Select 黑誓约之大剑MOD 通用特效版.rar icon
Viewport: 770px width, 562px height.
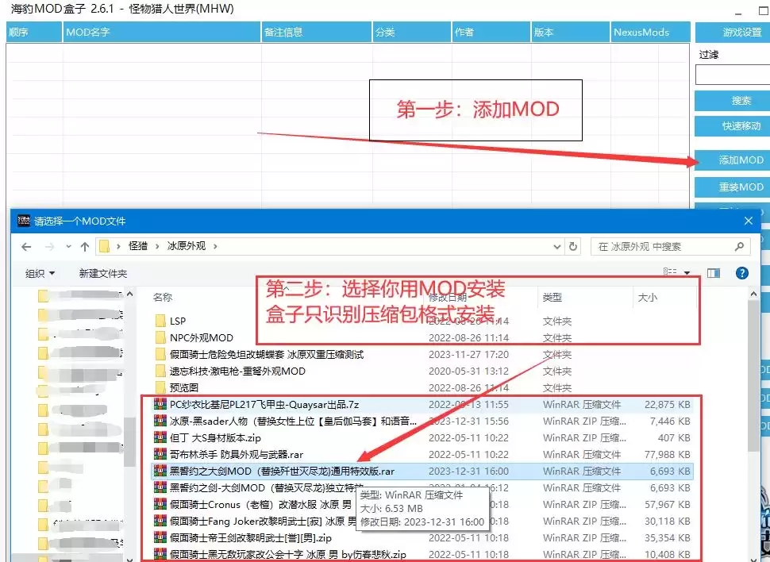pos(160,472)
